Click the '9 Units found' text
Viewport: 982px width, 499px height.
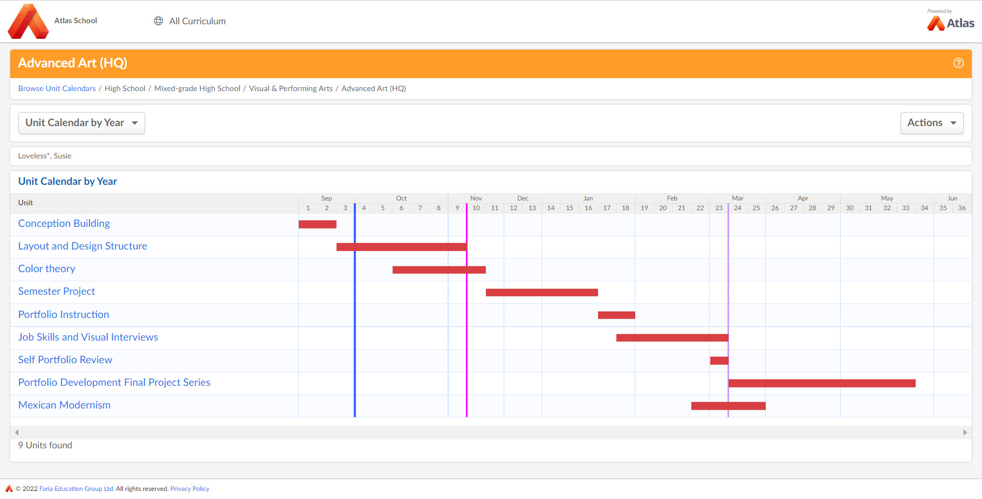point(45,445)
